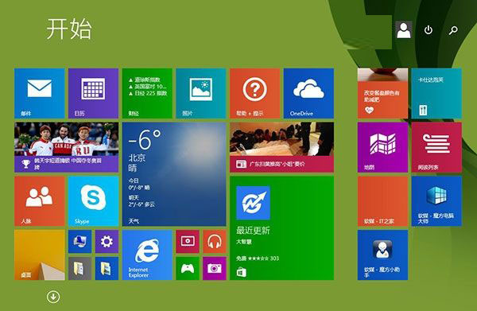Open the Maps tile (地图)
Image resolution: width=477 pixels, height=311 pixels.
pos(382,147)
